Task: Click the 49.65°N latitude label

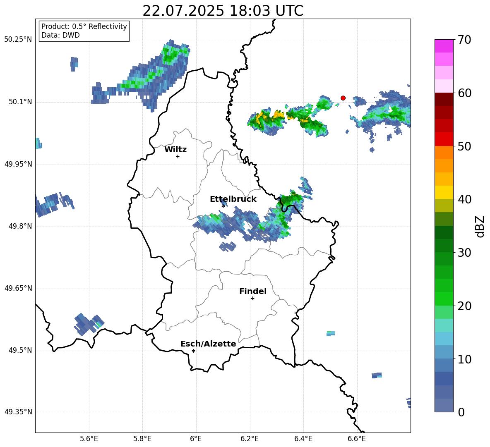Action: [x=18, y=288]
